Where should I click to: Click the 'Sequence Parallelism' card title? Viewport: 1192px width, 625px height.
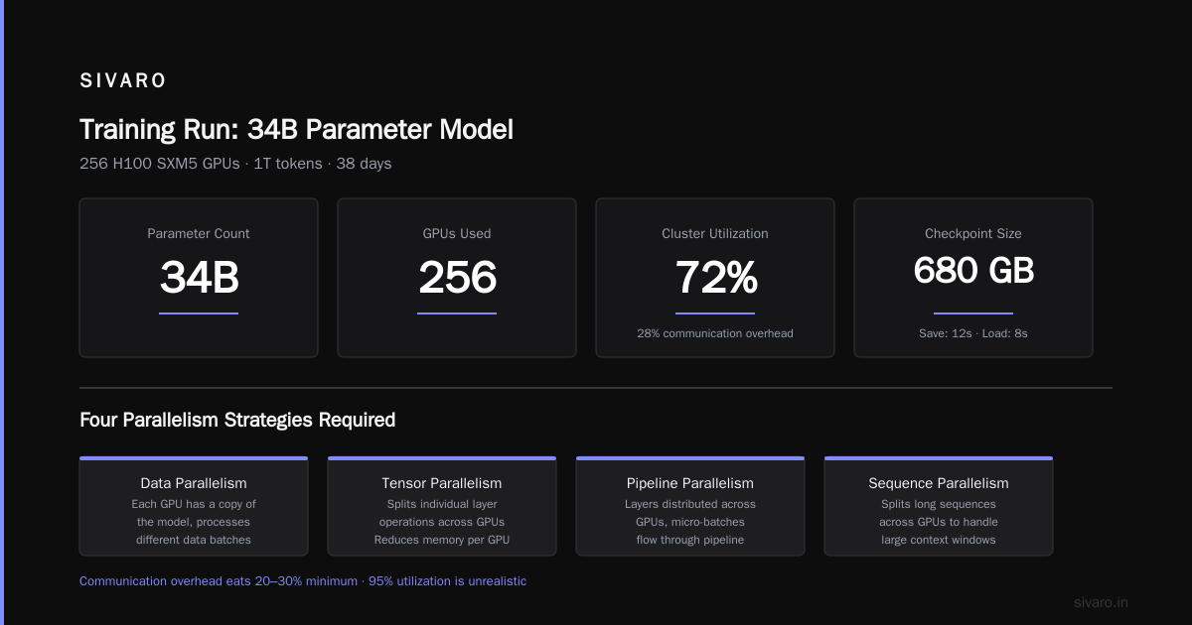tap(939, 483)
